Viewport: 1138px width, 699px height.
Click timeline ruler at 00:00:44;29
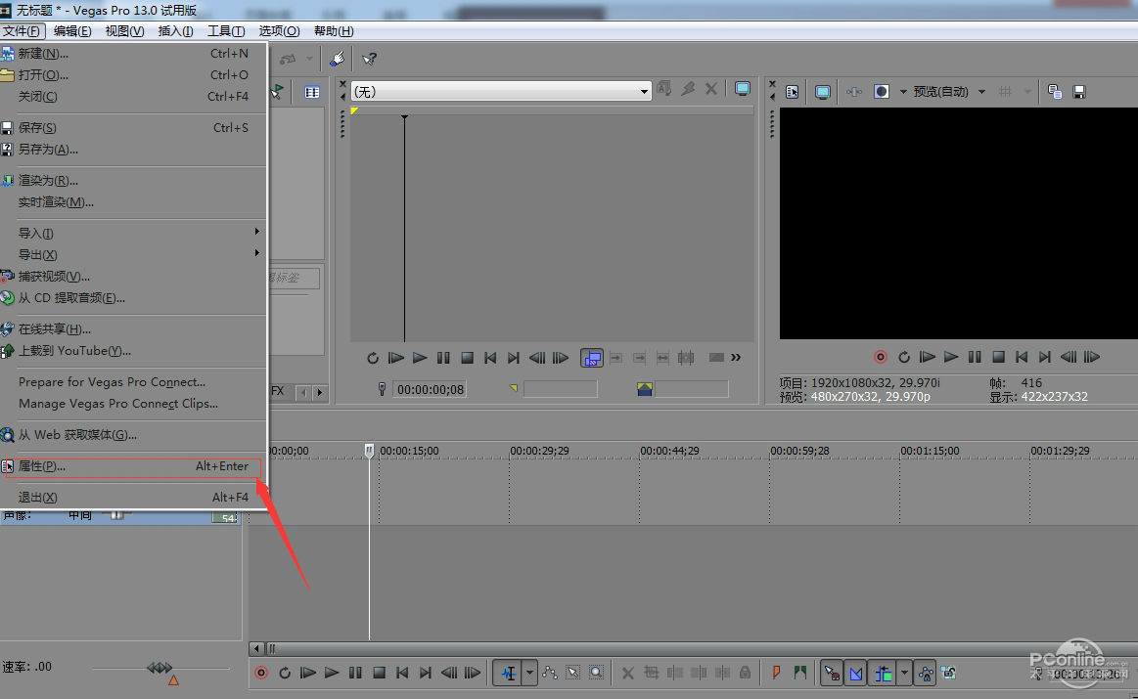pos(669,451)
